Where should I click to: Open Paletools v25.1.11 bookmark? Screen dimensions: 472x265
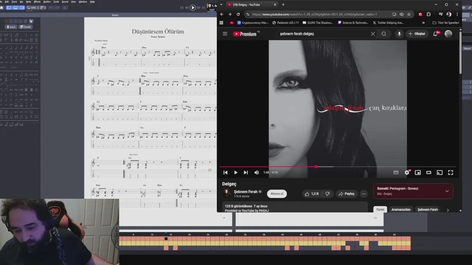285,22
